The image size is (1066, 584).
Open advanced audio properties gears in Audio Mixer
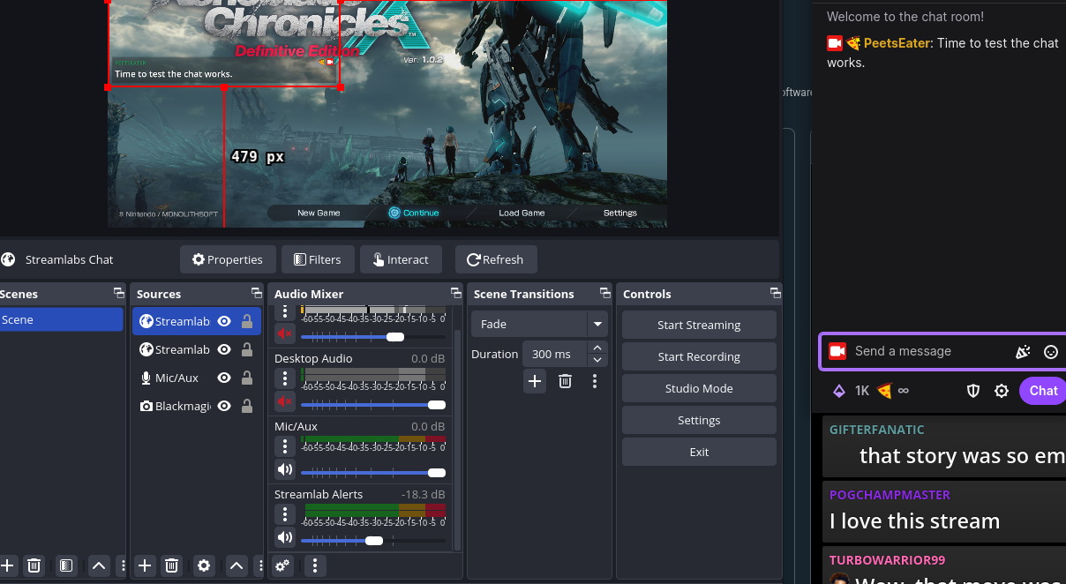pos(283,565)
